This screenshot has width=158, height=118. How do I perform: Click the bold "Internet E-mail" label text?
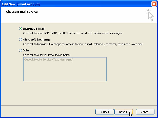coord(33,29)
